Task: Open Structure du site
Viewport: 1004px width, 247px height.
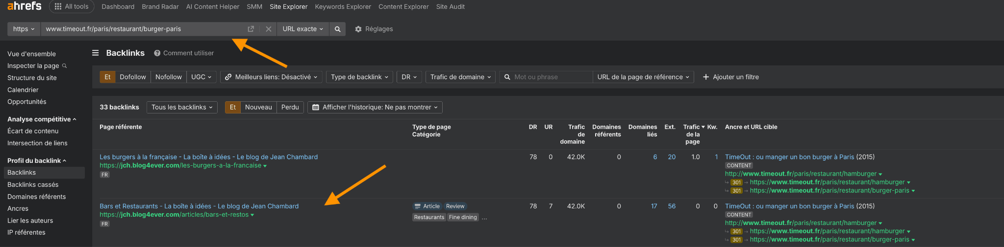Action: (x=32, y=78)
